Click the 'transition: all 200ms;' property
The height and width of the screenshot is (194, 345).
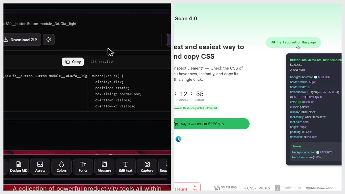[304, 137]
